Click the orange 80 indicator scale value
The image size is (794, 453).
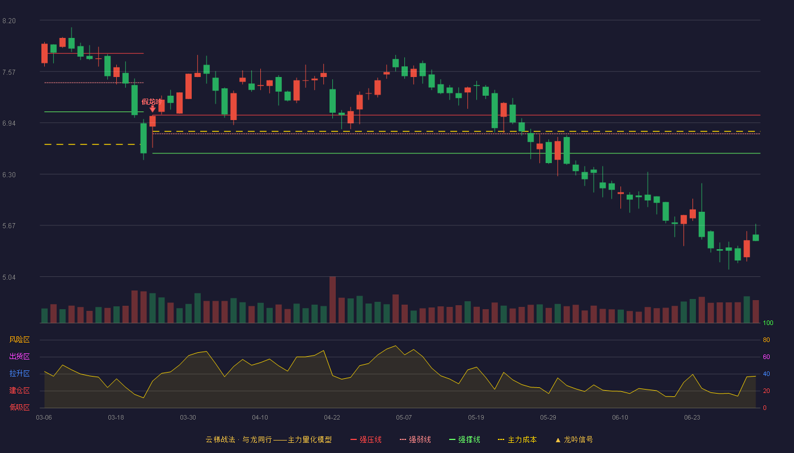click(766, 340)
